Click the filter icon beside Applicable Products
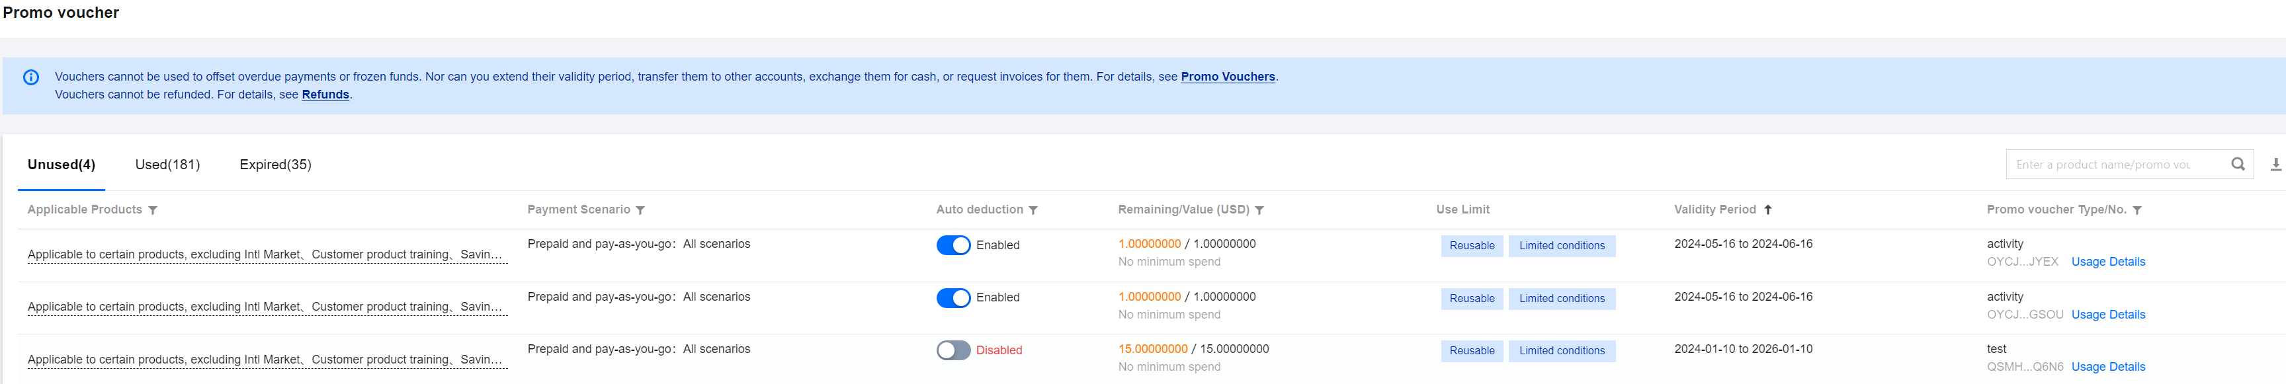The width and height of the screenshot is (2286, 384). point(153,210)
